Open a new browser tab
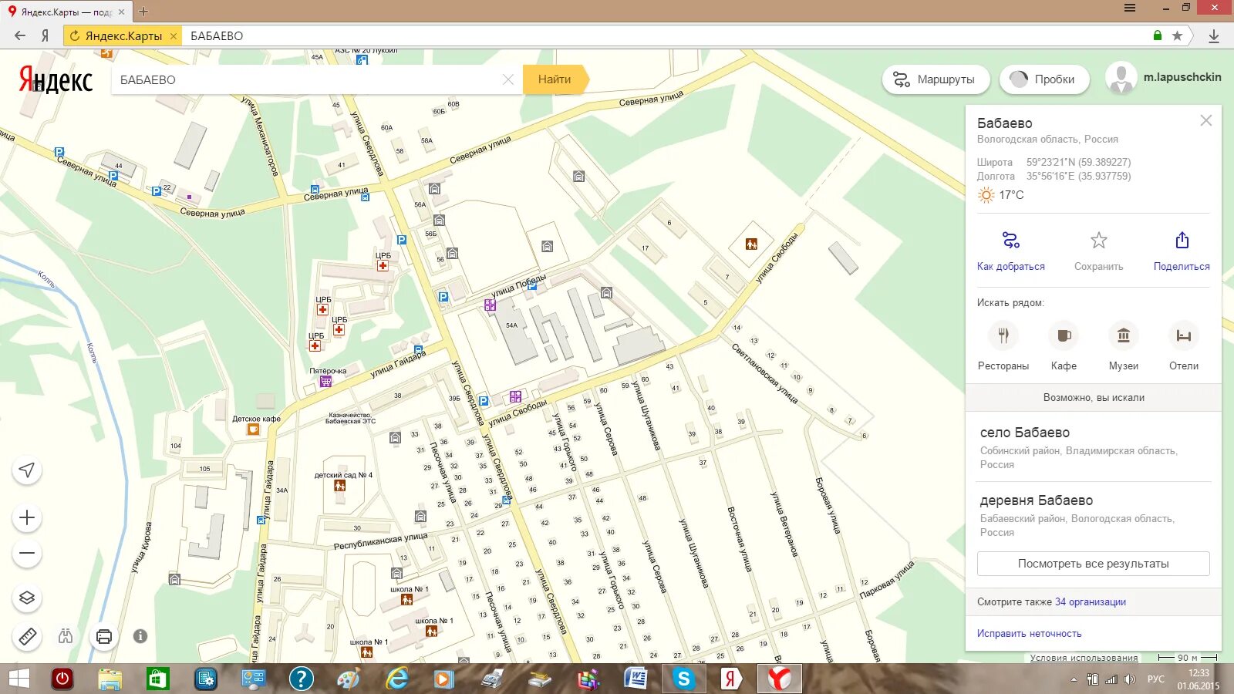Screen dimensions: 1234x694 coord(143,12)
